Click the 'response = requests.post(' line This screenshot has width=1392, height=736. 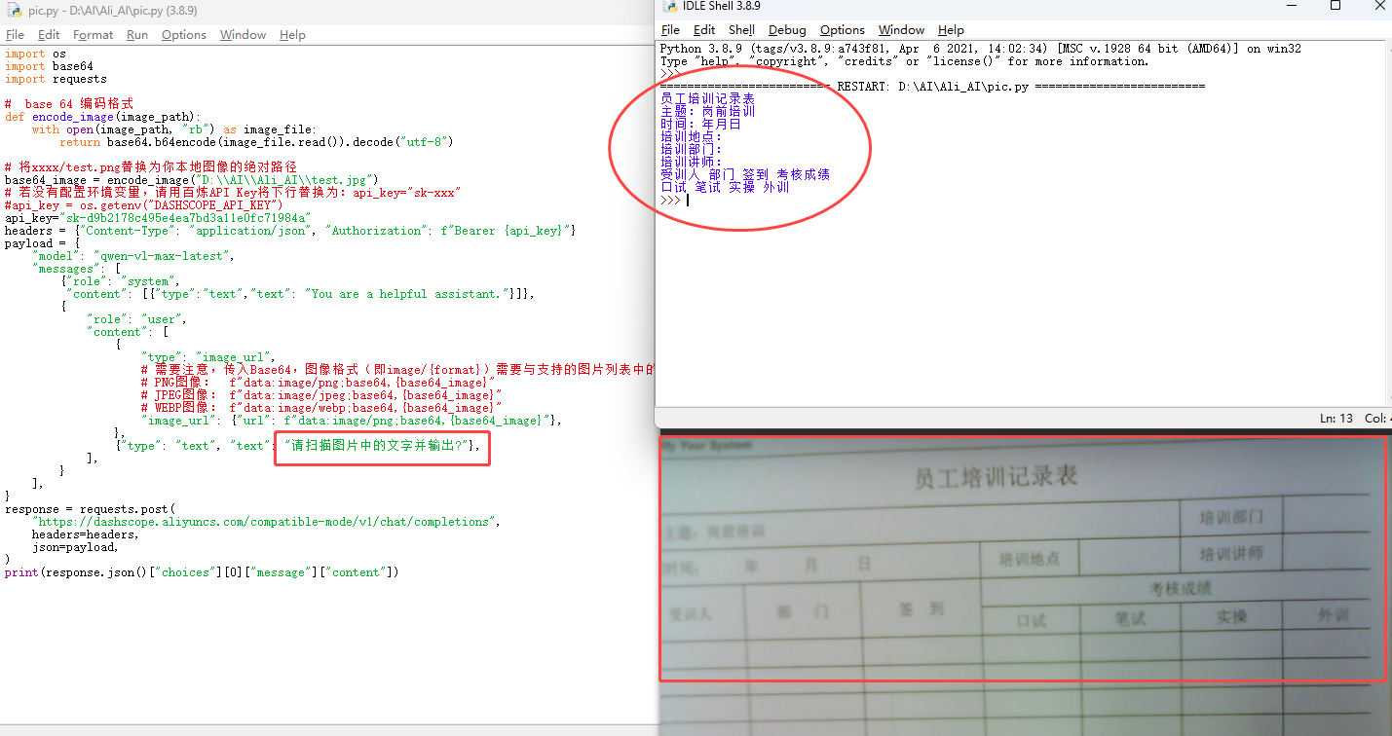pyautogui.click(x=92, y=509)
